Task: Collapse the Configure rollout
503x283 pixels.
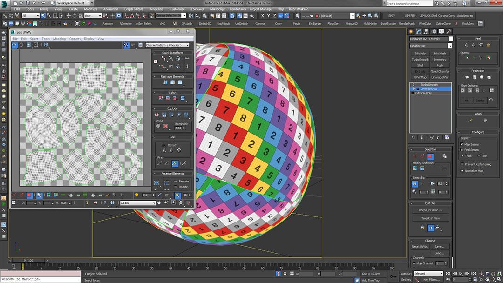Action: coord(459,132)
